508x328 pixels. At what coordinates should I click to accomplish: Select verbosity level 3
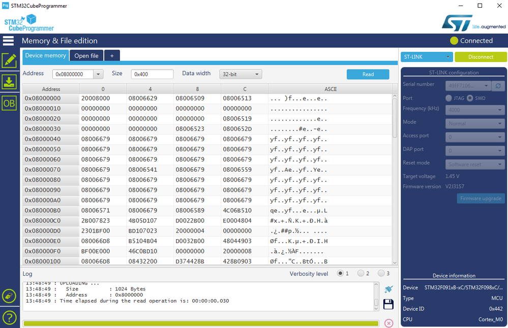381,273
